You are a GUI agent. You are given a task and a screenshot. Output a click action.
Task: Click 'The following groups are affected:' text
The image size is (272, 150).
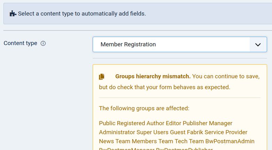point(144,108)
